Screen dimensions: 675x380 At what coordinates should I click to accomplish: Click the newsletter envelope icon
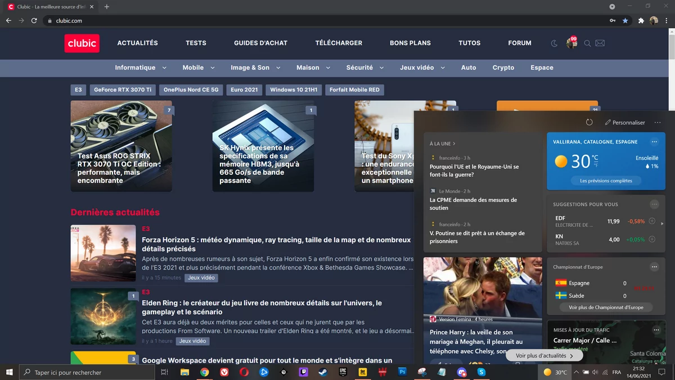click(600, 43)
